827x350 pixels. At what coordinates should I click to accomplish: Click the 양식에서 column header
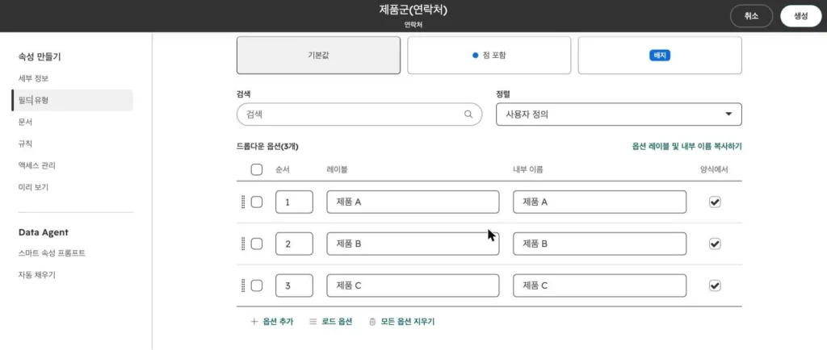click(715, 169)
